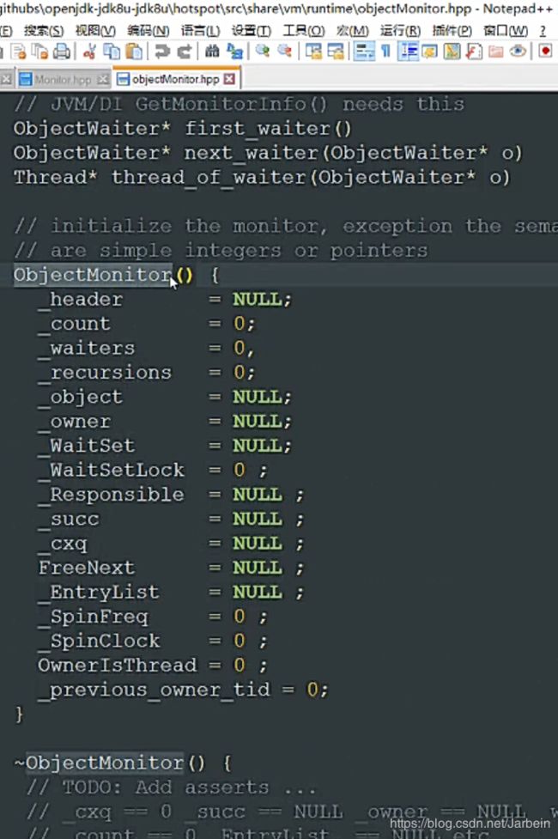Image resolution: width=558 pixels, height=839 pixels.
Task: Switch to the Monitor.hpp tab
Action: pos(63,80)
